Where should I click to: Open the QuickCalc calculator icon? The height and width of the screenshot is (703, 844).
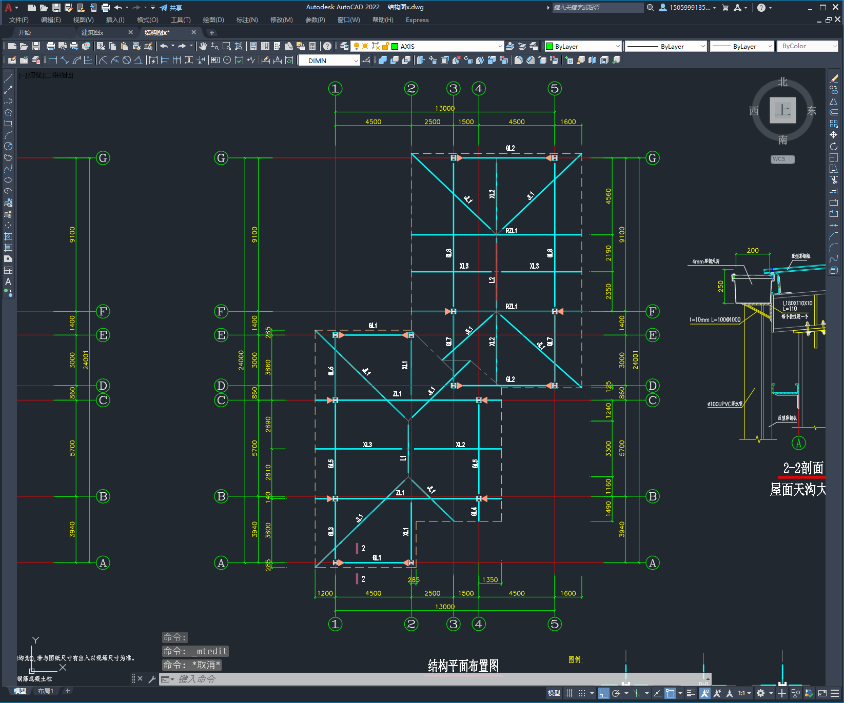coord(312,46)
